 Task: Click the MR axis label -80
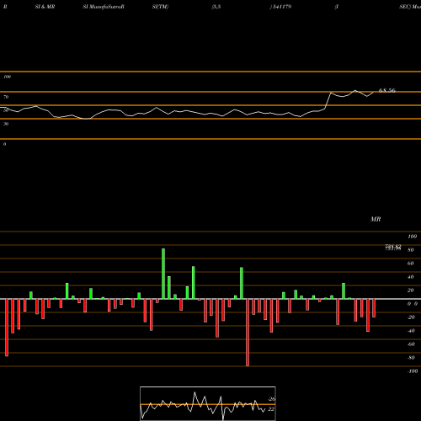[x=411, y=358]
